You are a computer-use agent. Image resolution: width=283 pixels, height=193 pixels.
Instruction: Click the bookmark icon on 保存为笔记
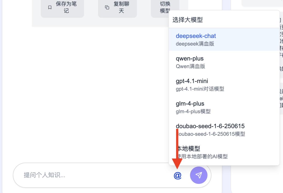pyautogui.click(x=50, y=7)
